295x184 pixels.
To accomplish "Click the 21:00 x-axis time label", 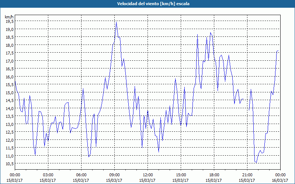I will click(247, 175).
